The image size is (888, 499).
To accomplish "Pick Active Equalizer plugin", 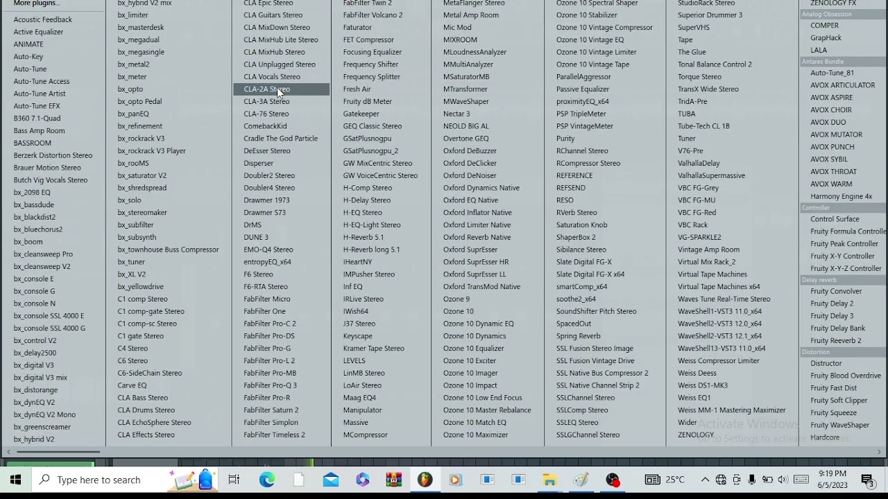I will tap(38, 32).
